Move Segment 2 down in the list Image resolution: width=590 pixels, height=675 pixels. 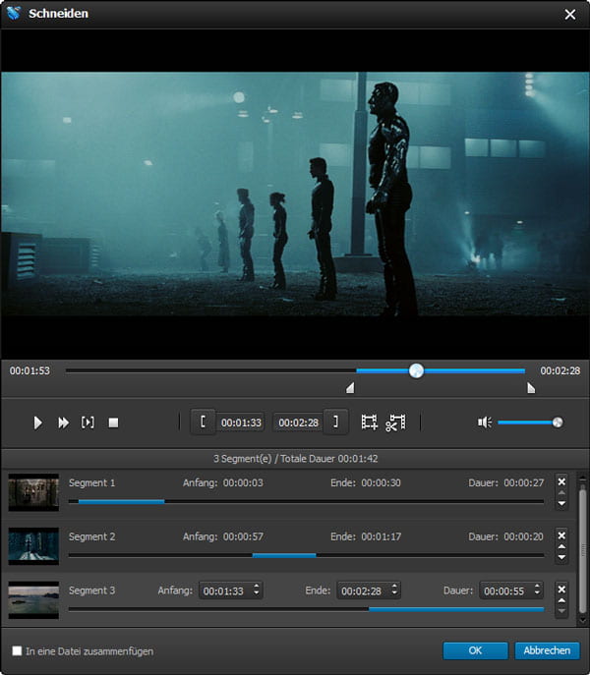pyautogui.click(x=561, y=558)
